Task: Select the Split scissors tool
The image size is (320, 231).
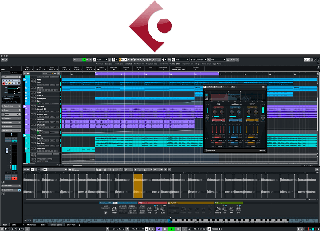Action: (x=134, y=60)
